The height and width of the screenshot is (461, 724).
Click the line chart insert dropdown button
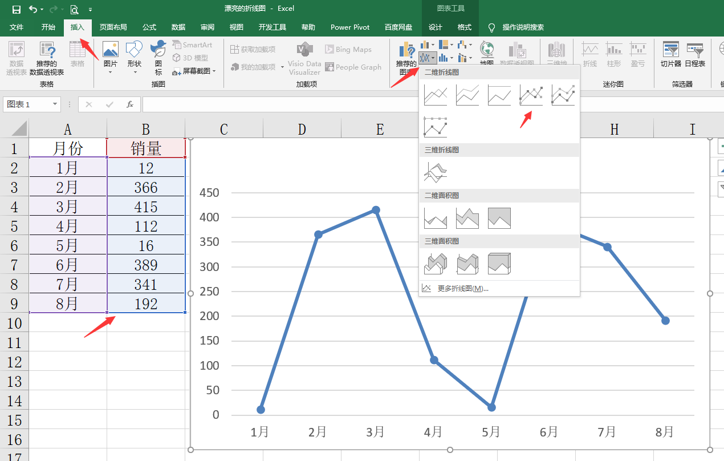pos(428,58)
